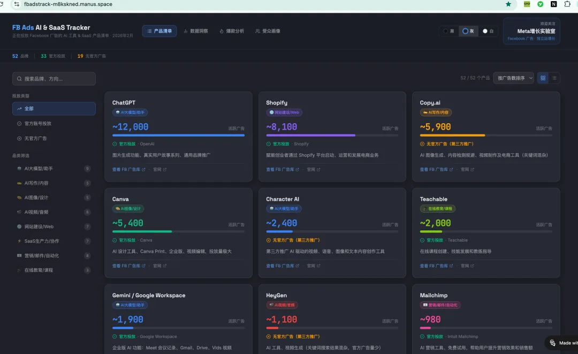Select the 灰 (gray) theme option

click(468, 31)
